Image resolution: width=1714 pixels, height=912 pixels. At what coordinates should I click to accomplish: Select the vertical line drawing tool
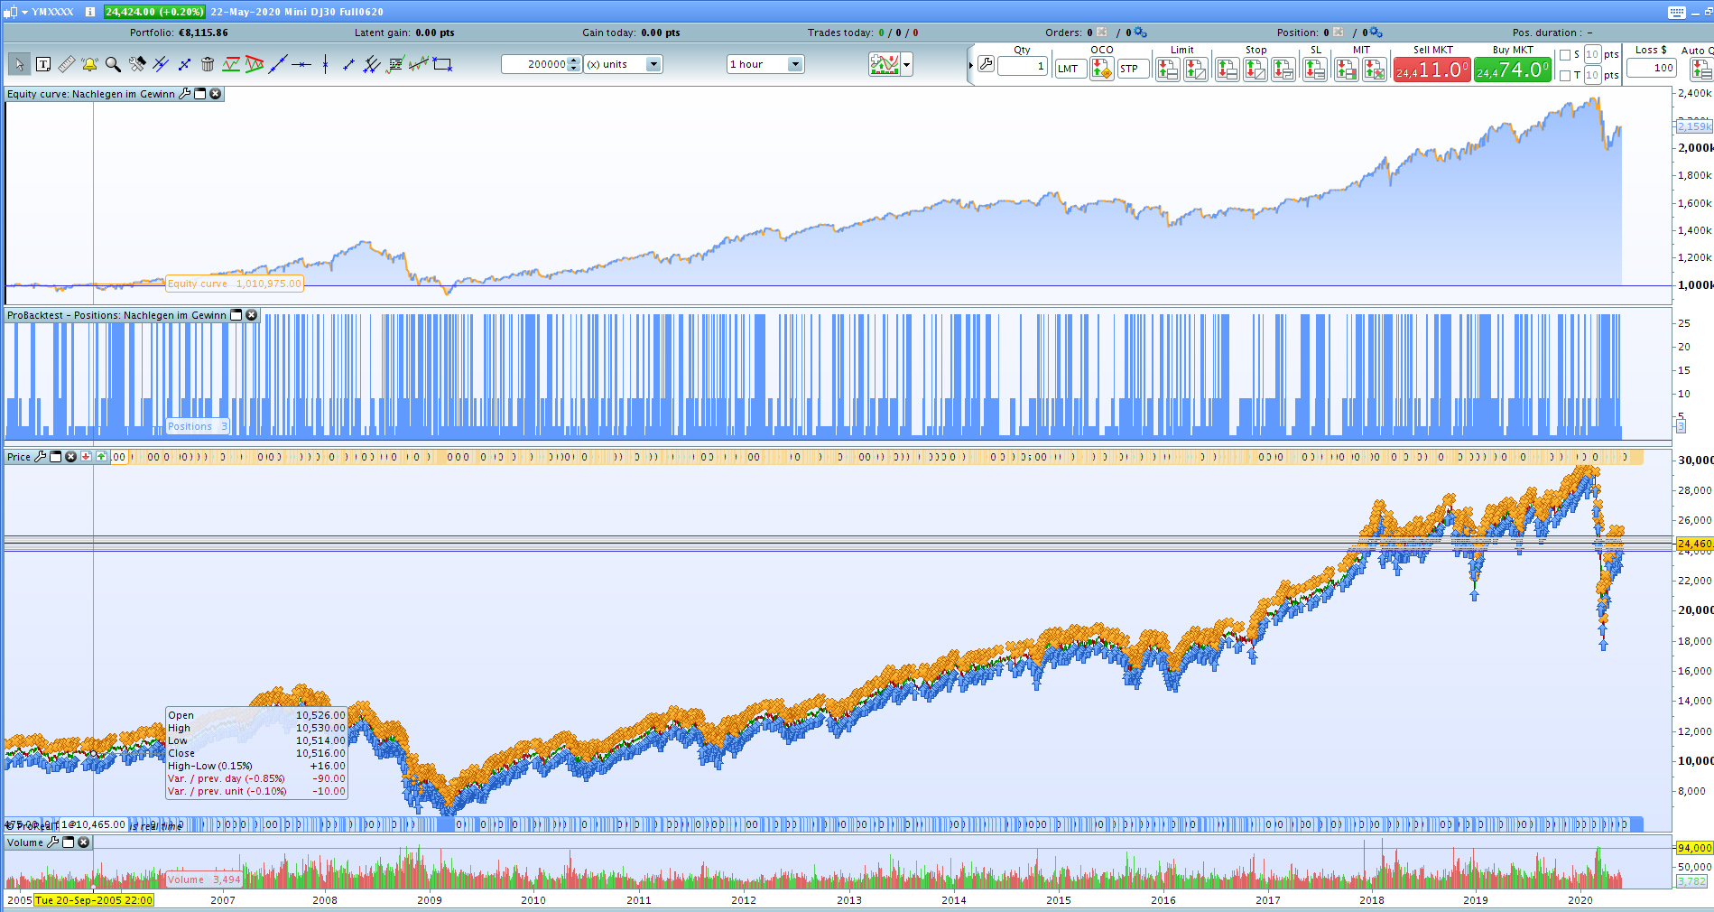(325, 64)
